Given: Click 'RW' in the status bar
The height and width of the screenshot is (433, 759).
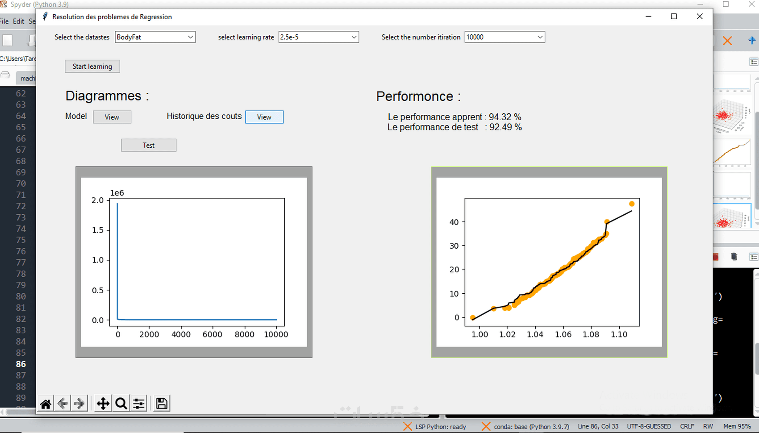Looking at the screenshot, I should coord(708,426).
